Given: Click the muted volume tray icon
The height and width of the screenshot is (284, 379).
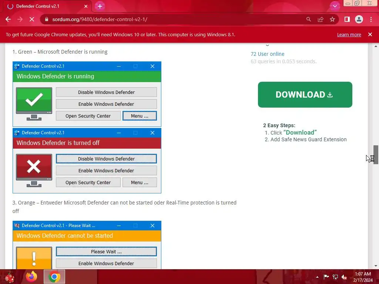Looking at the screenshot, I should coord(344,277).
